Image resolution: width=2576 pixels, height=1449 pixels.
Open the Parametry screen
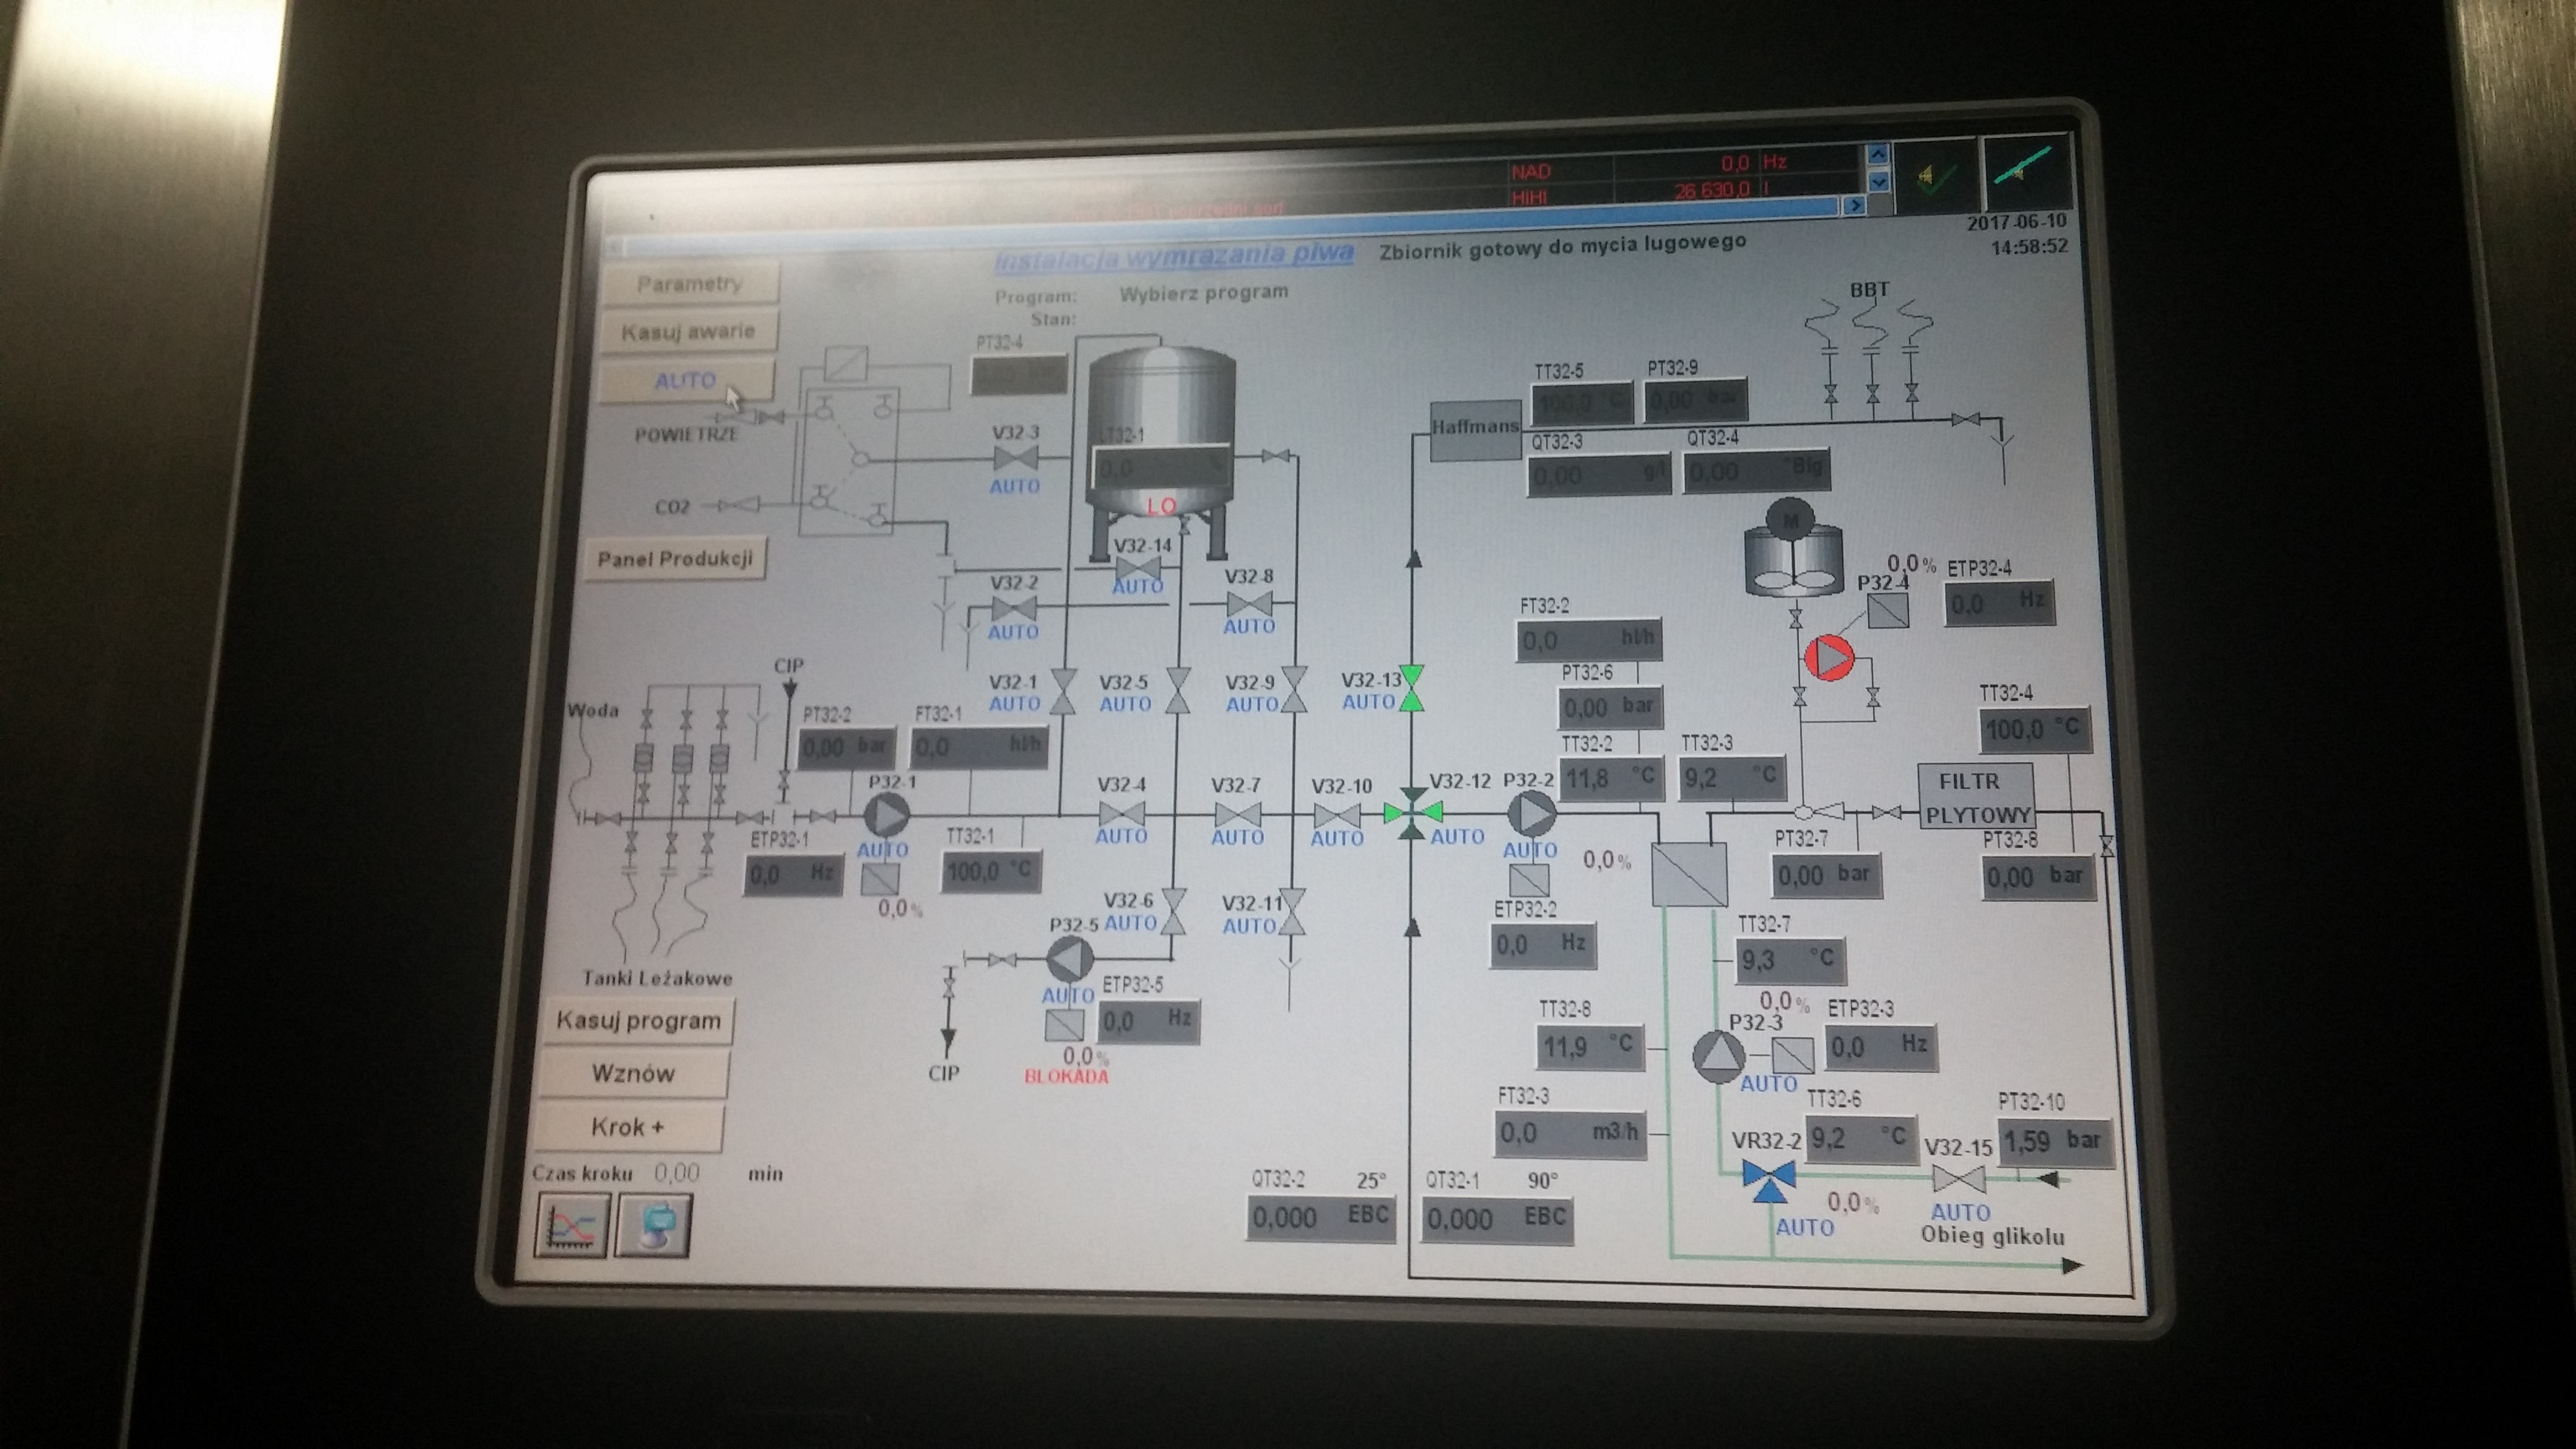tap(690, 284)
